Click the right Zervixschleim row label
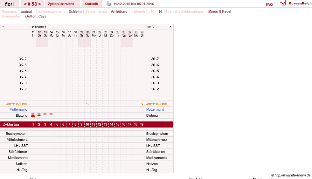This screenshot has width=312, height=179. point(156,103)
